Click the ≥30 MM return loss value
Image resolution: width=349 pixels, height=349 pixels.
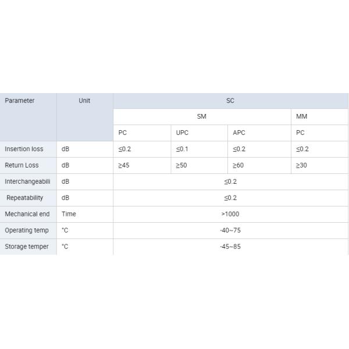pos(301,165)
